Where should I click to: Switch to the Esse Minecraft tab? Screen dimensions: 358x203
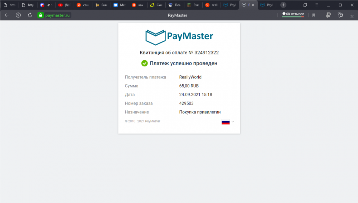click(193, 5)
